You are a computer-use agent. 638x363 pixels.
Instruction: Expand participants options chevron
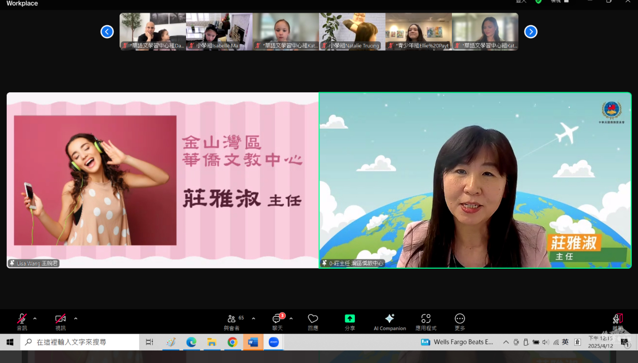pyautogui.click(x=253, y=319)
